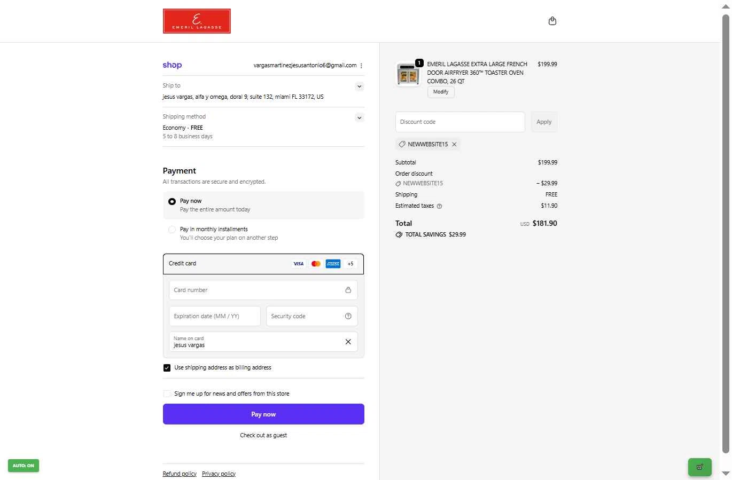Click the AUTO: ON badge
732x480 pixels.
pos(24,466)
